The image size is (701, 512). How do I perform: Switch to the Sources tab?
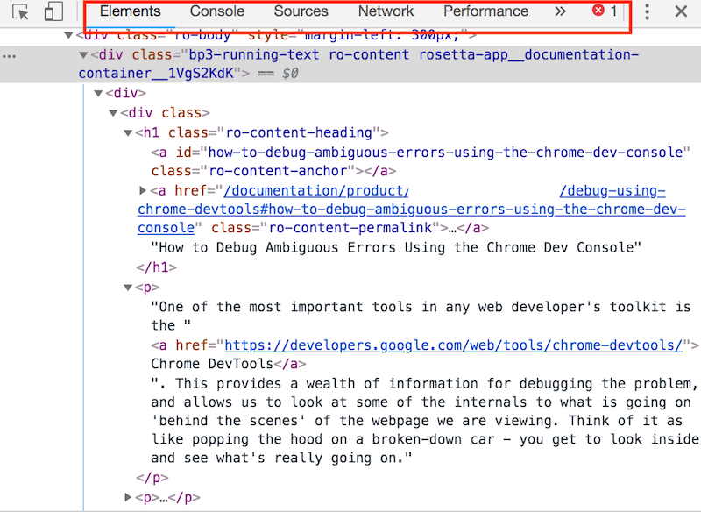301,11
